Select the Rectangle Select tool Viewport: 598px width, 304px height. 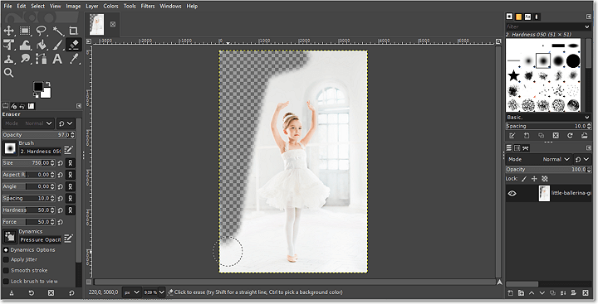point(25,31)
